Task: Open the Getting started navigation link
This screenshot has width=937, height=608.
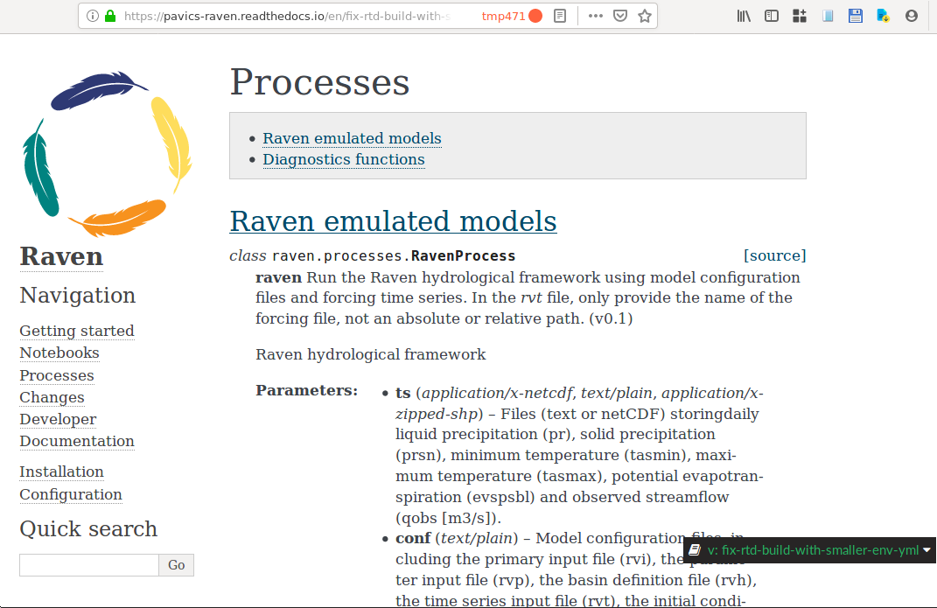Action: pos(76,331)
